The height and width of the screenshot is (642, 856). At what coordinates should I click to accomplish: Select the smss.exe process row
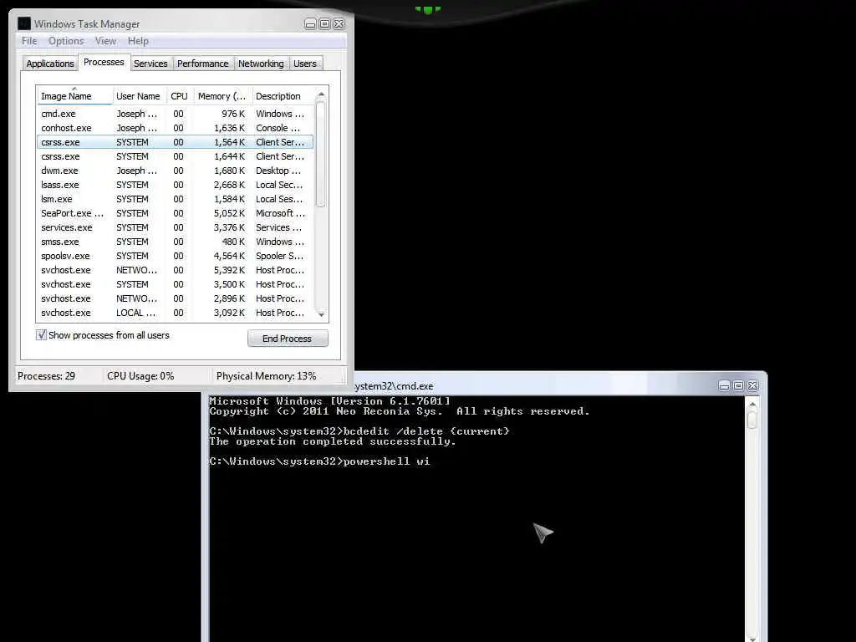point(175,242)
